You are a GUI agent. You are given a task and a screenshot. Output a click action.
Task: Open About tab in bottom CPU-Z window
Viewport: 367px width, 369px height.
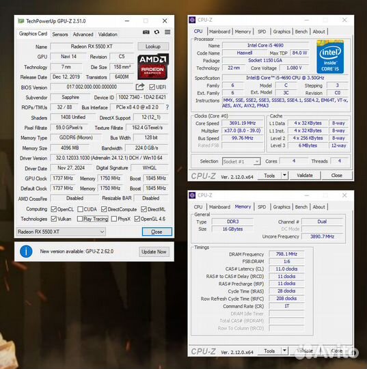(x=318, y=207)
